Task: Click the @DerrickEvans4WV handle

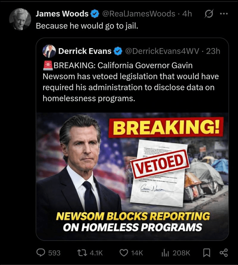Action: (x=162, y=51)
